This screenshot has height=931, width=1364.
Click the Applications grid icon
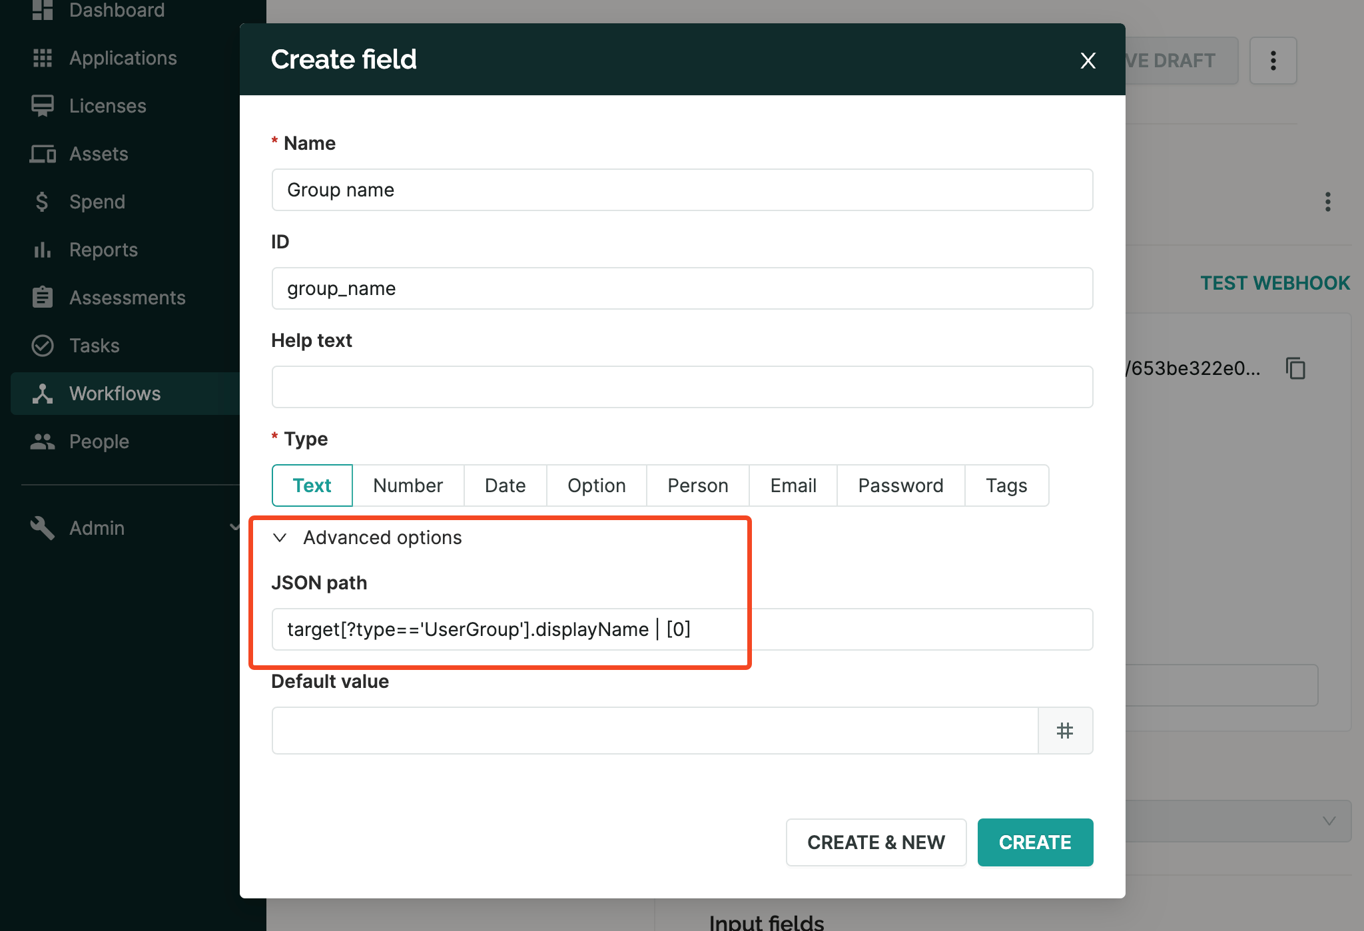pyautogui.click(x=43, y=58)
